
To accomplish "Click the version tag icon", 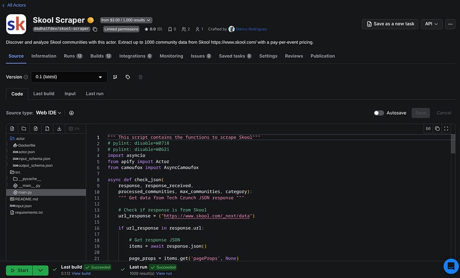I will 128,77.
